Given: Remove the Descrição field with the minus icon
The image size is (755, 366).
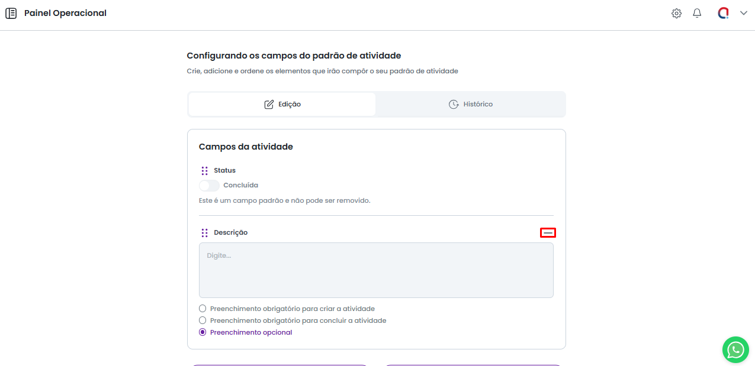Looking at the screenshot, I should [x=548, y=233].
